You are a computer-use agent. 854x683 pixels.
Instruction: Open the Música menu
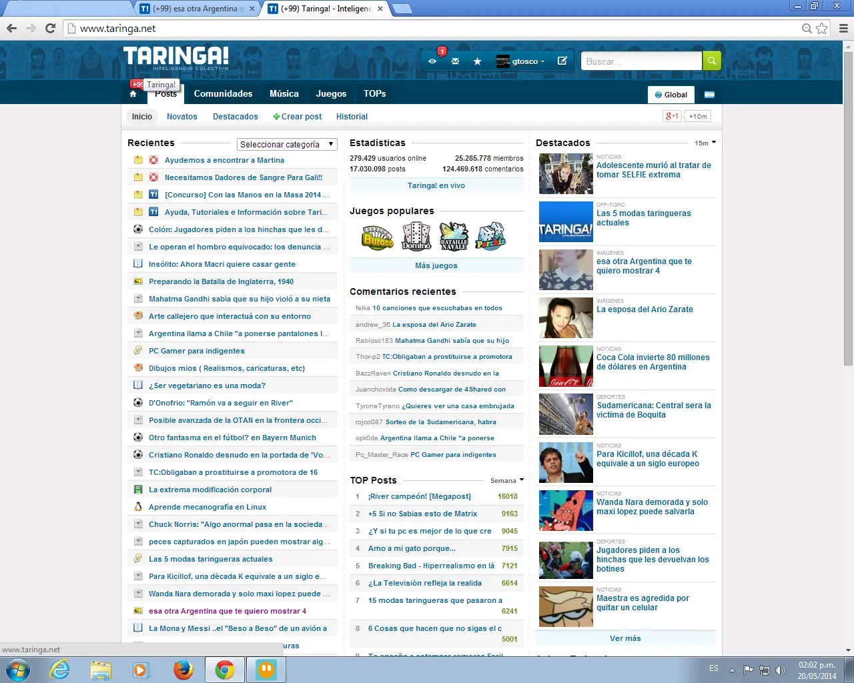(x=284, y=94)
